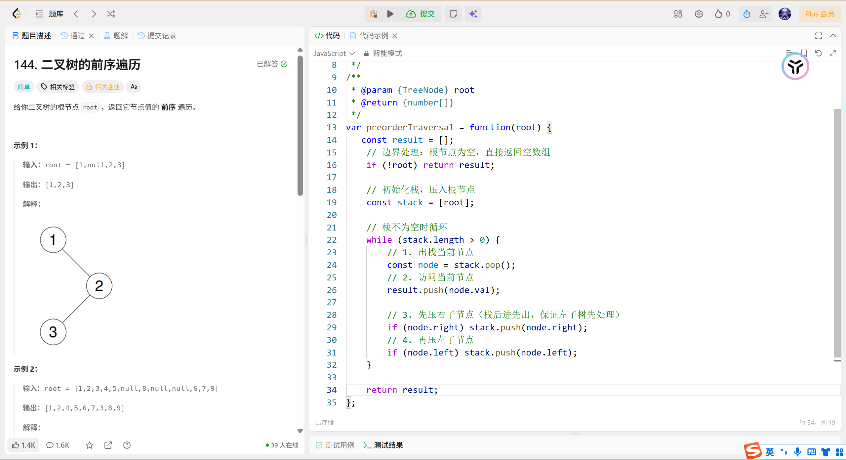Screen dimensions: 846x460
Task: Open settings gear icon
Action: [699, 14]
